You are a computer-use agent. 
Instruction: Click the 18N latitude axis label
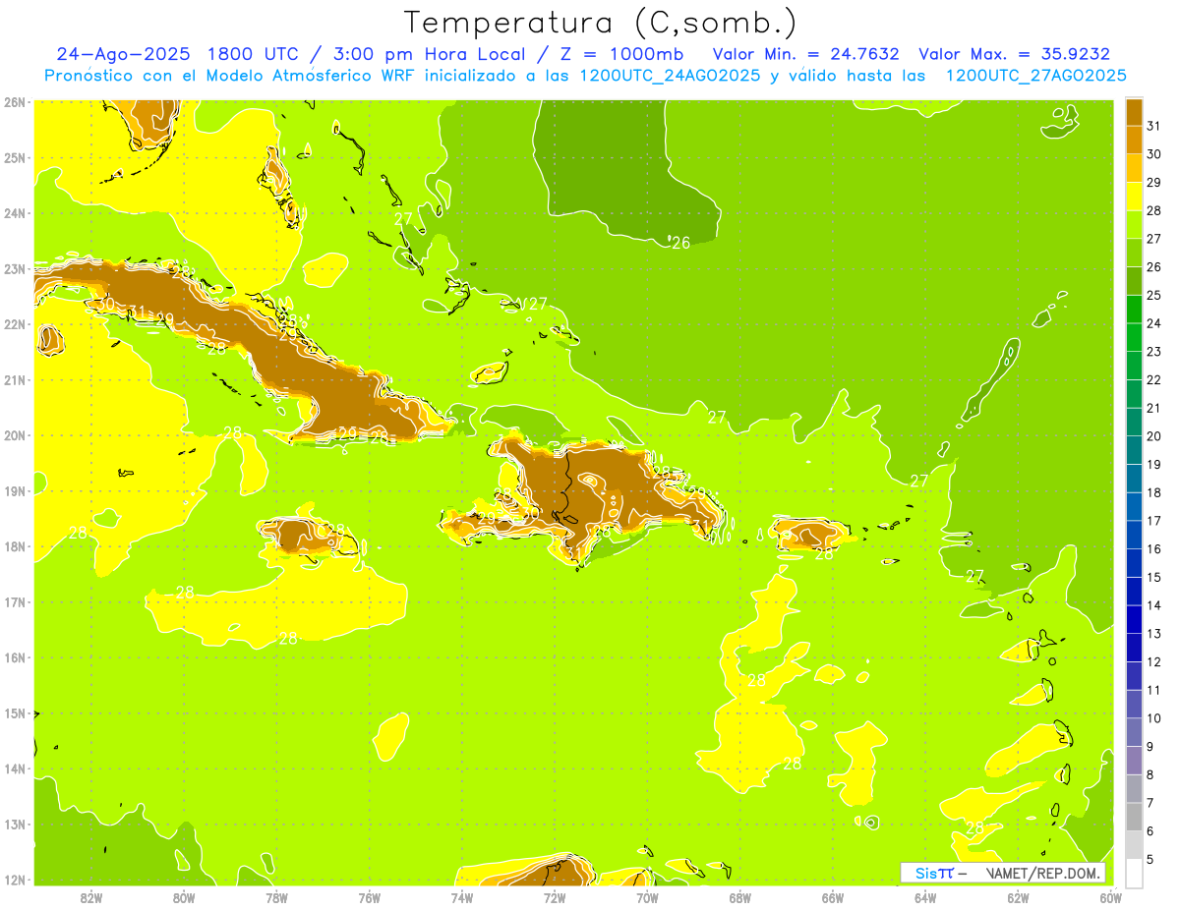[15, 546]
